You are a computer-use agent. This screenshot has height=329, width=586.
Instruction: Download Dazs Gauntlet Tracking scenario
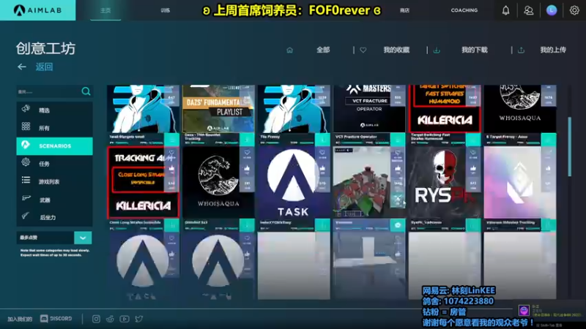(247, 140)
